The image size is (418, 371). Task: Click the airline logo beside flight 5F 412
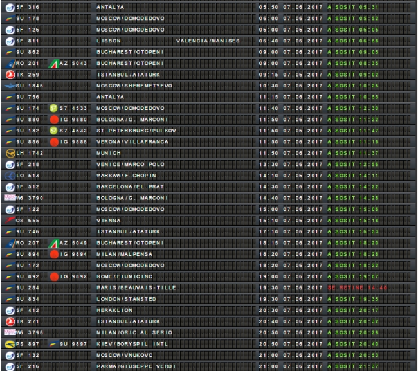click(10, 311)
